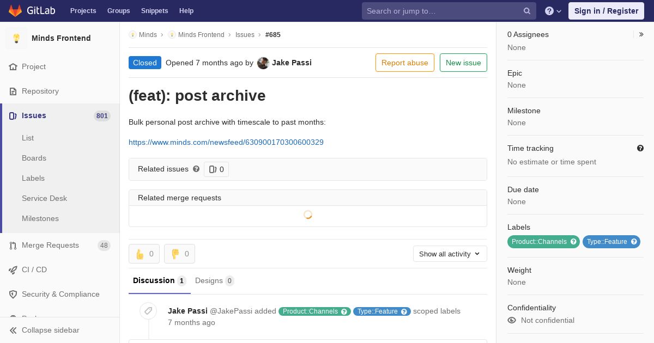Click the thumbs up reaction

[144, 254]
